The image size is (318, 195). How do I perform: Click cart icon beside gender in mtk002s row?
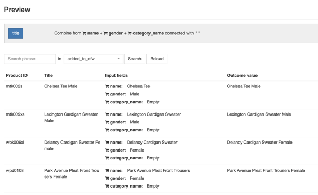(107, 94)
